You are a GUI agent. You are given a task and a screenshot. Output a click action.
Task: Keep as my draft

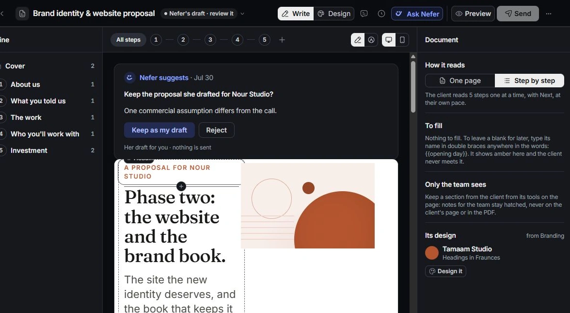coord(159,130)
